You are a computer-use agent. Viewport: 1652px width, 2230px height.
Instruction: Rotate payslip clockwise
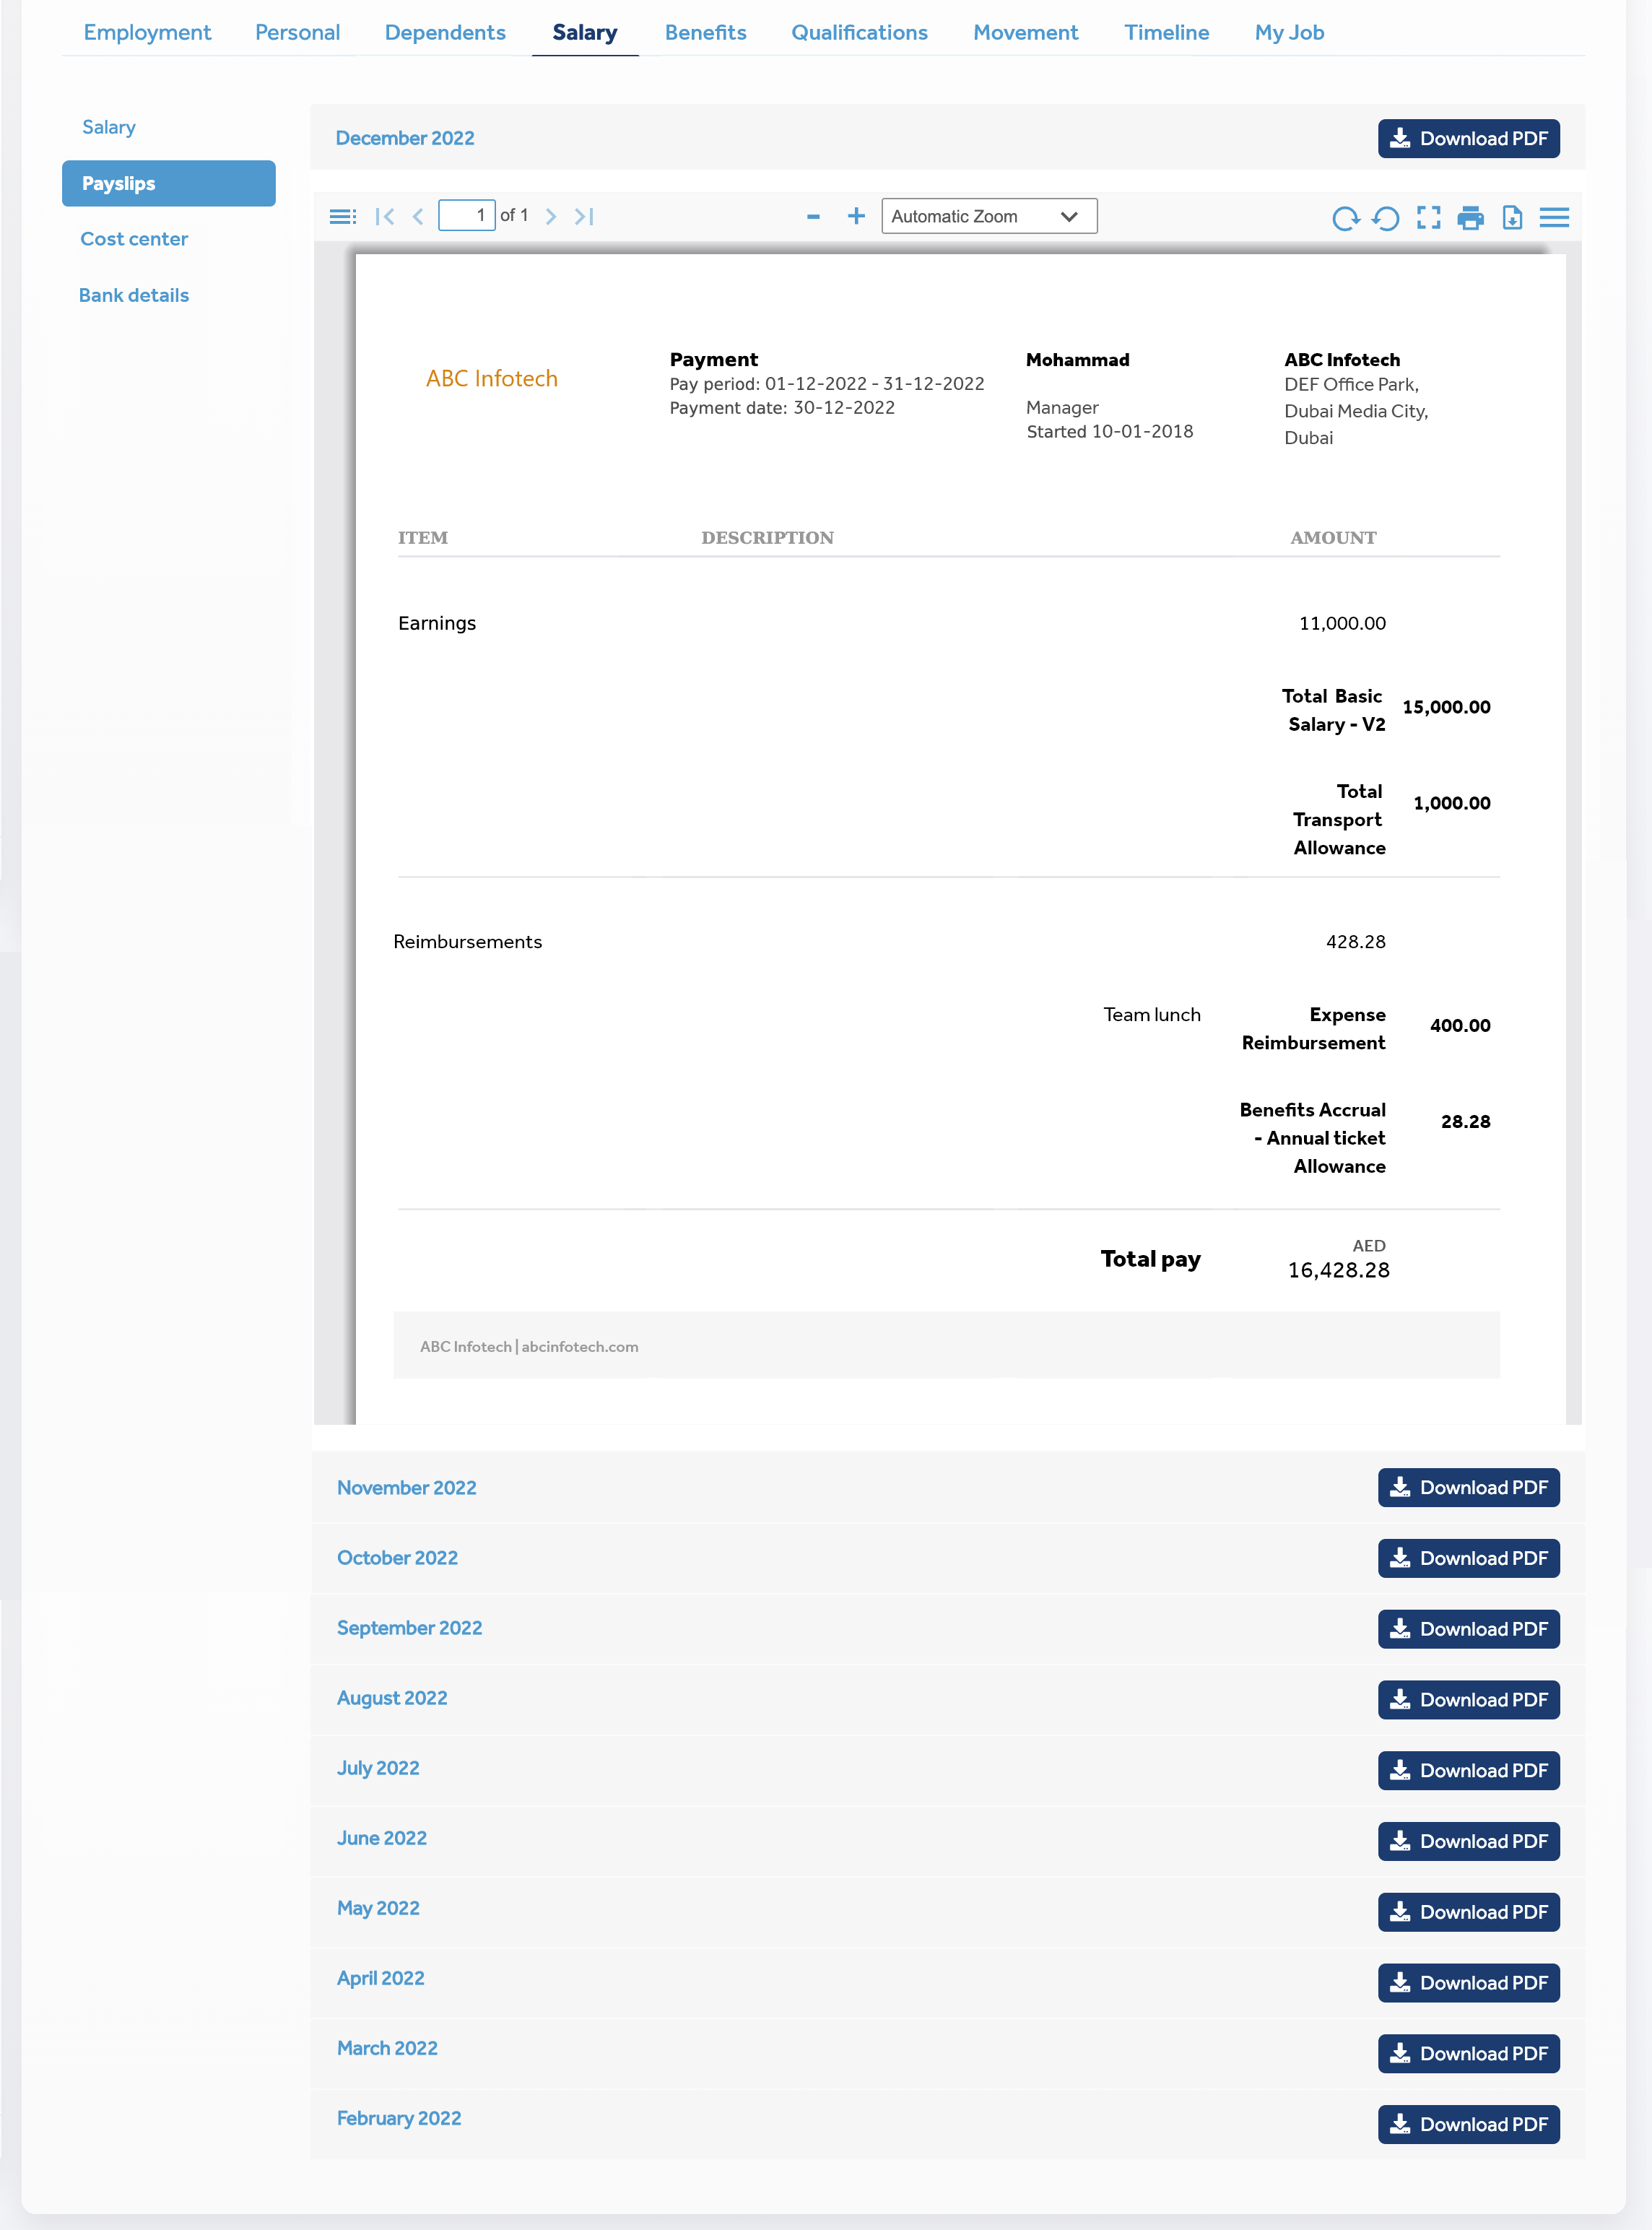[1345, 218]
